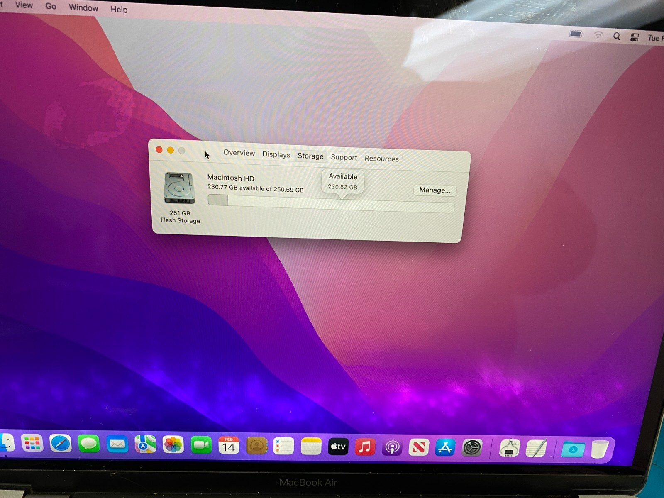Viewport: 664px width, 498px height.
Task: Open the Trash in the Dock
Action: click(x=600, y=449)
